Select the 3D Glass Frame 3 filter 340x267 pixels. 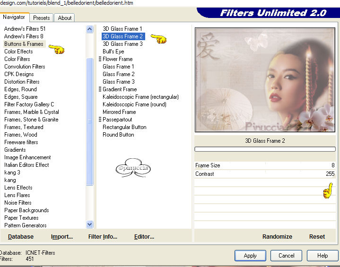tap(123, 44)
